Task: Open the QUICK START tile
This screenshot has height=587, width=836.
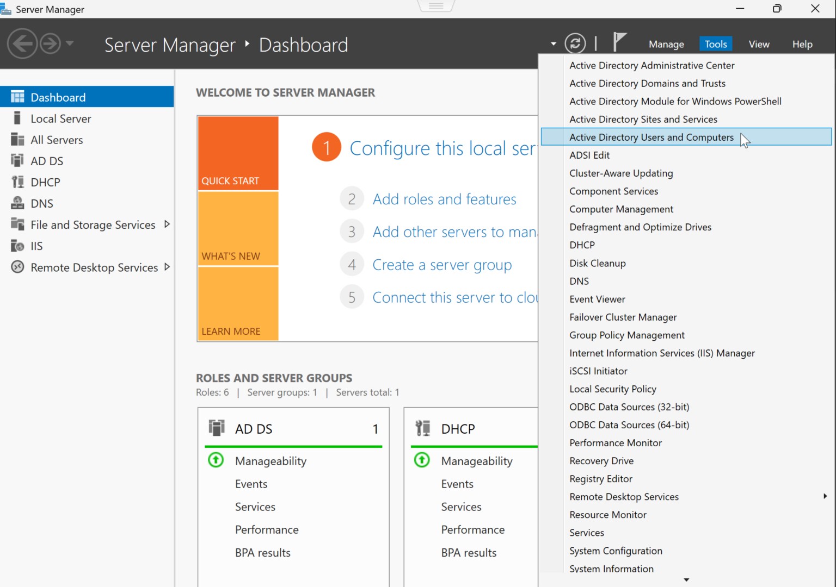Action: click(238, 153)
